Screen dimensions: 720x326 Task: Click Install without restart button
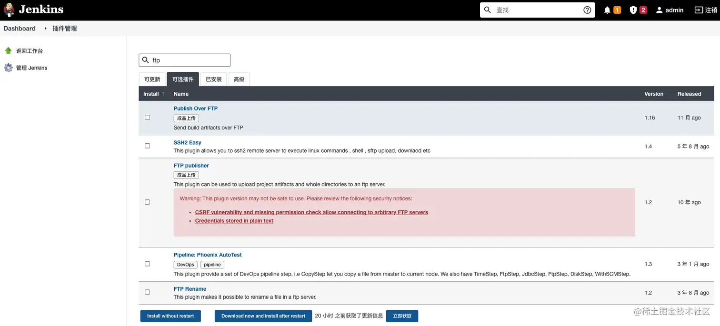tap(170, 316)
